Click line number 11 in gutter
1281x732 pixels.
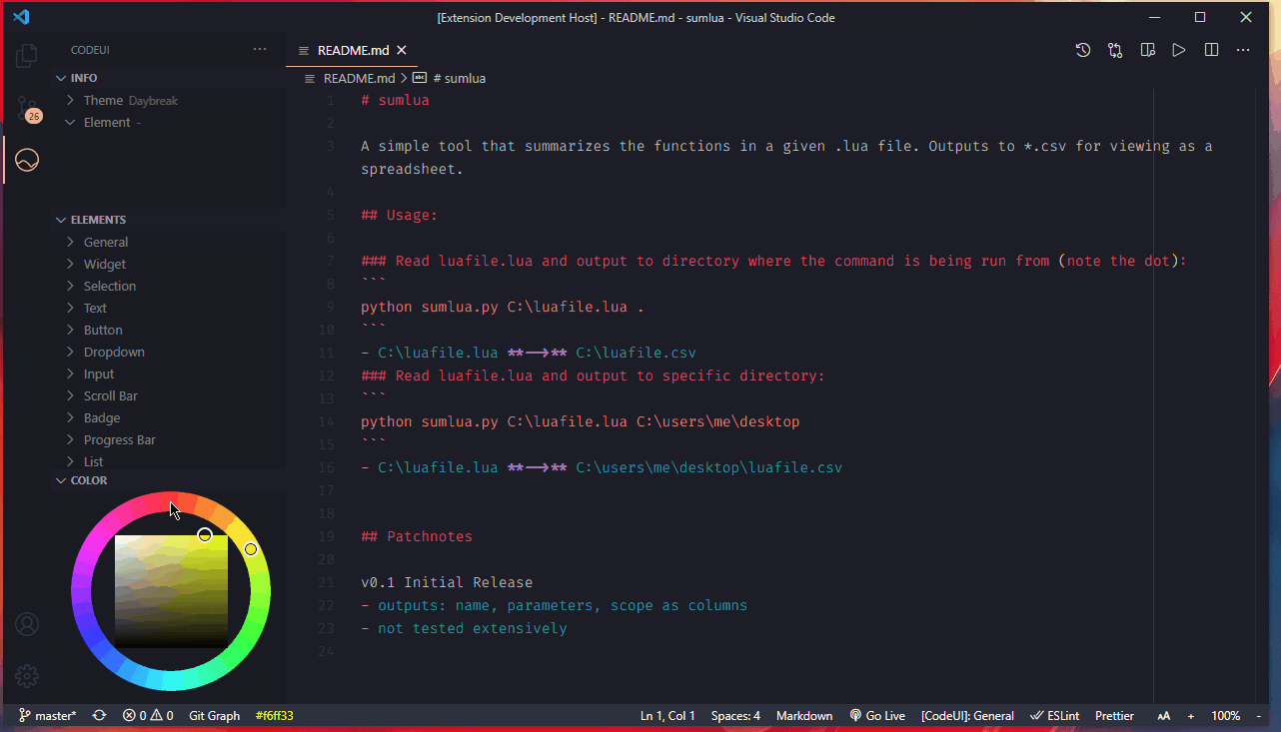pos(327,353)
